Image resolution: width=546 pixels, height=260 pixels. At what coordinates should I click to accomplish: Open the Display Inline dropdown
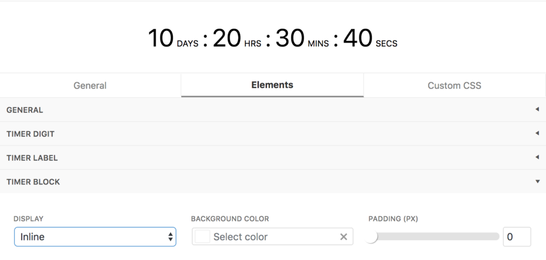click(95, 237)
